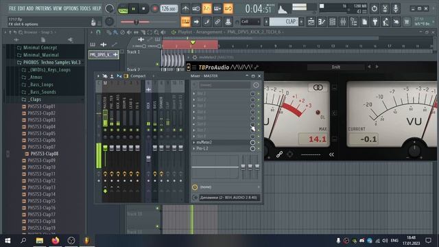Go to next preset arrow in mvMeter2

tap(377, 67)
